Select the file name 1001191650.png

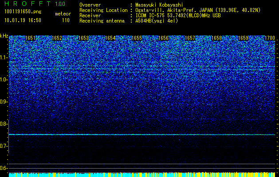coord(23,12)
